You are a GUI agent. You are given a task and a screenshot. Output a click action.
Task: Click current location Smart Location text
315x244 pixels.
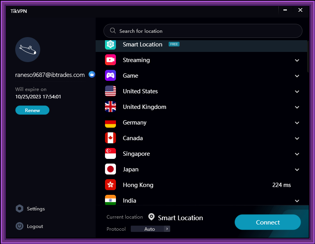180,218
